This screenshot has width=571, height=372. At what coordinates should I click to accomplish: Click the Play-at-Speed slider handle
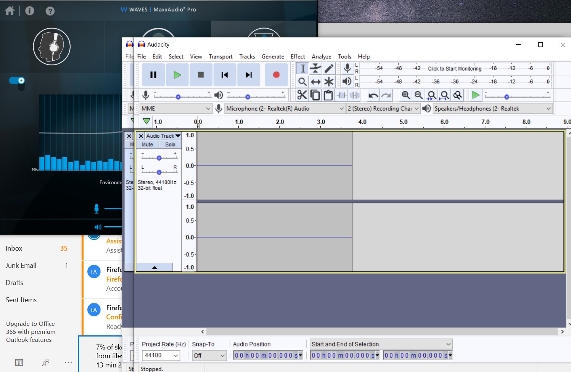(507, 97)
